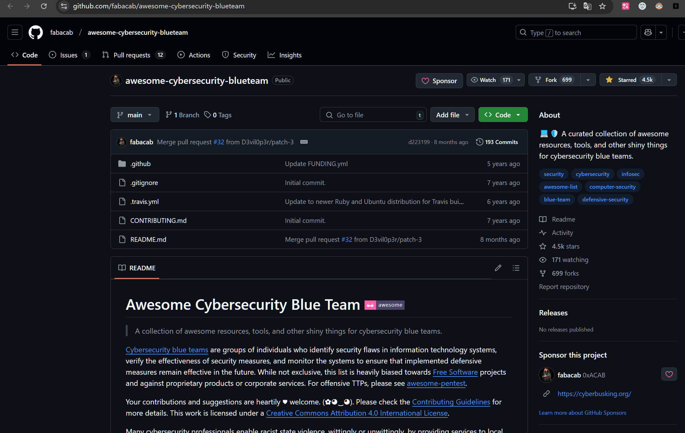This screenshot has width=685, height=433.
Task: Open the hamburger navigation menu
Action: click(15, 32)
